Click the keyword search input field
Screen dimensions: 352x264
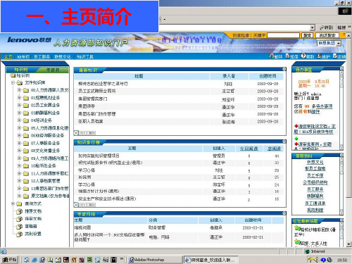(x=284, y=35)
